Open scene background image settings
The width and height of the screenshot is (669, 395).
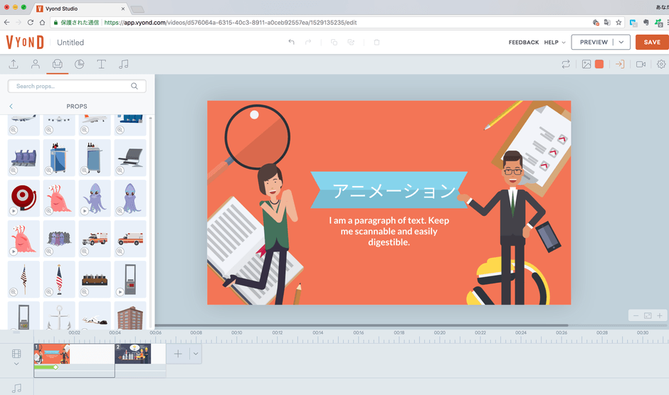pos(586,65)
